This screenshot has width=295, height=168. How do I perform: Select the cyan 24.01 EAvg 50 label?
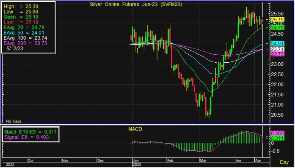277,44
